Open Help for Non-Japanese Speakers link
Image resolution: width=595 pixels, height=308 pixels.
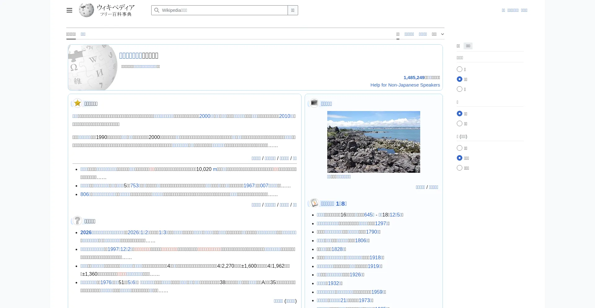(405, 85)
